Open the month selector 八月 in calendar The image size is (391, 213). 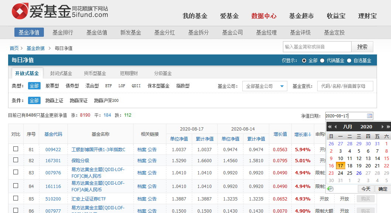[x=347, y=127]
